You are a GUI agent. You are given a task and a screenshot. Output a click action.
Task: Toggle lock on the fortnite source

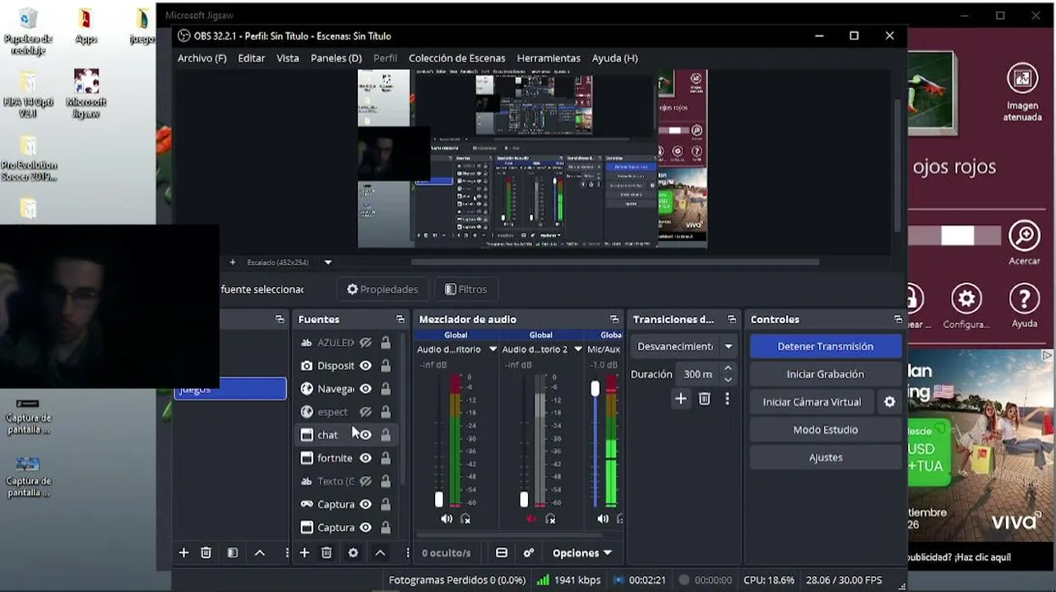pyautogui.click(x=385, y=458)
